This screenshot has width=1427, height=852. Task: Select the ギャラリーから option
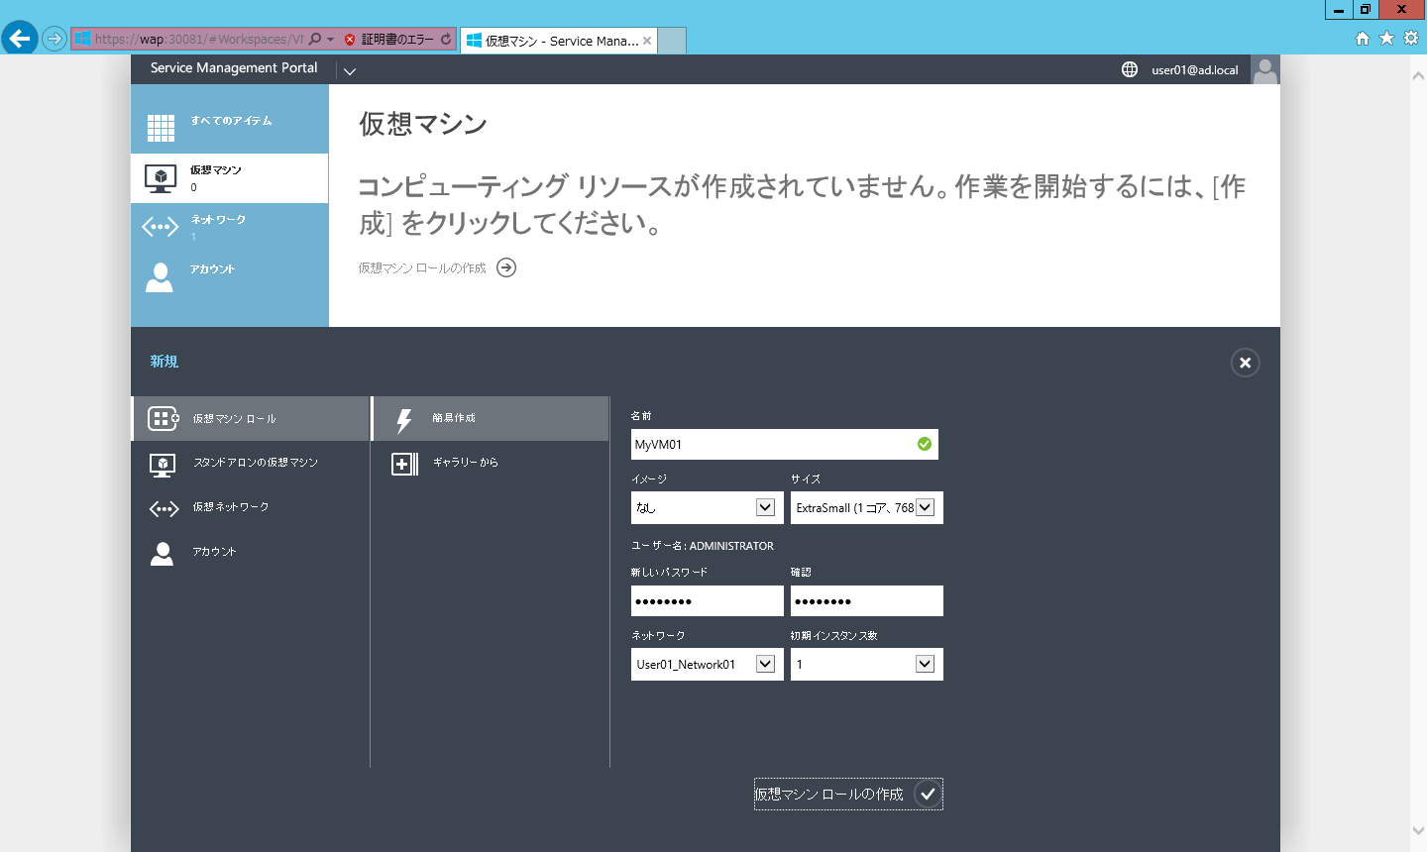(x=491, y=463)
